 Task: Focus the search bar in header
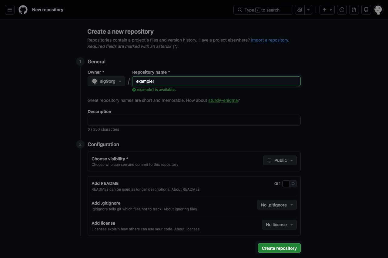pyautogui.click(x=263, y=10)
